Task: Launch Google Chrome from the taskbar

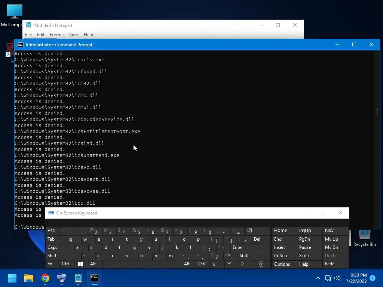Action: [45, 278]
